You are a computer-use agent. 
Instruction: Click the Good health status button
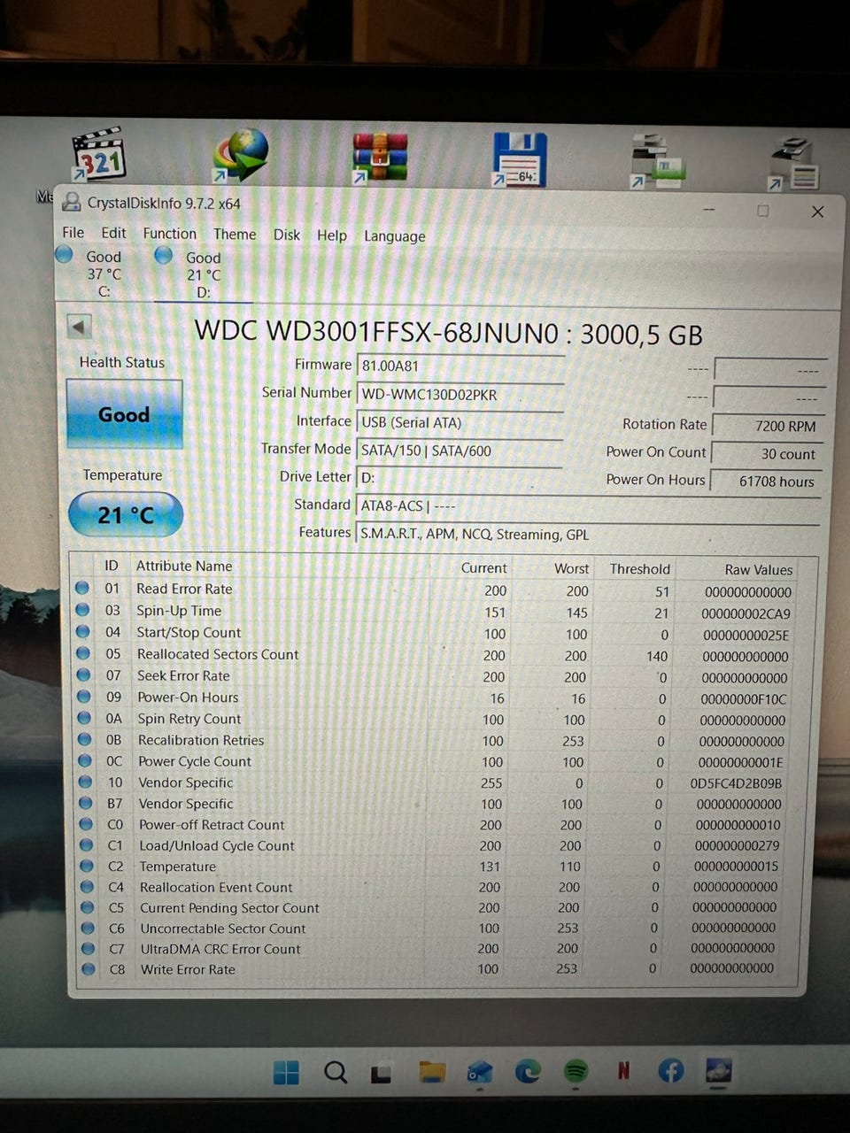[x=124, y=414]
